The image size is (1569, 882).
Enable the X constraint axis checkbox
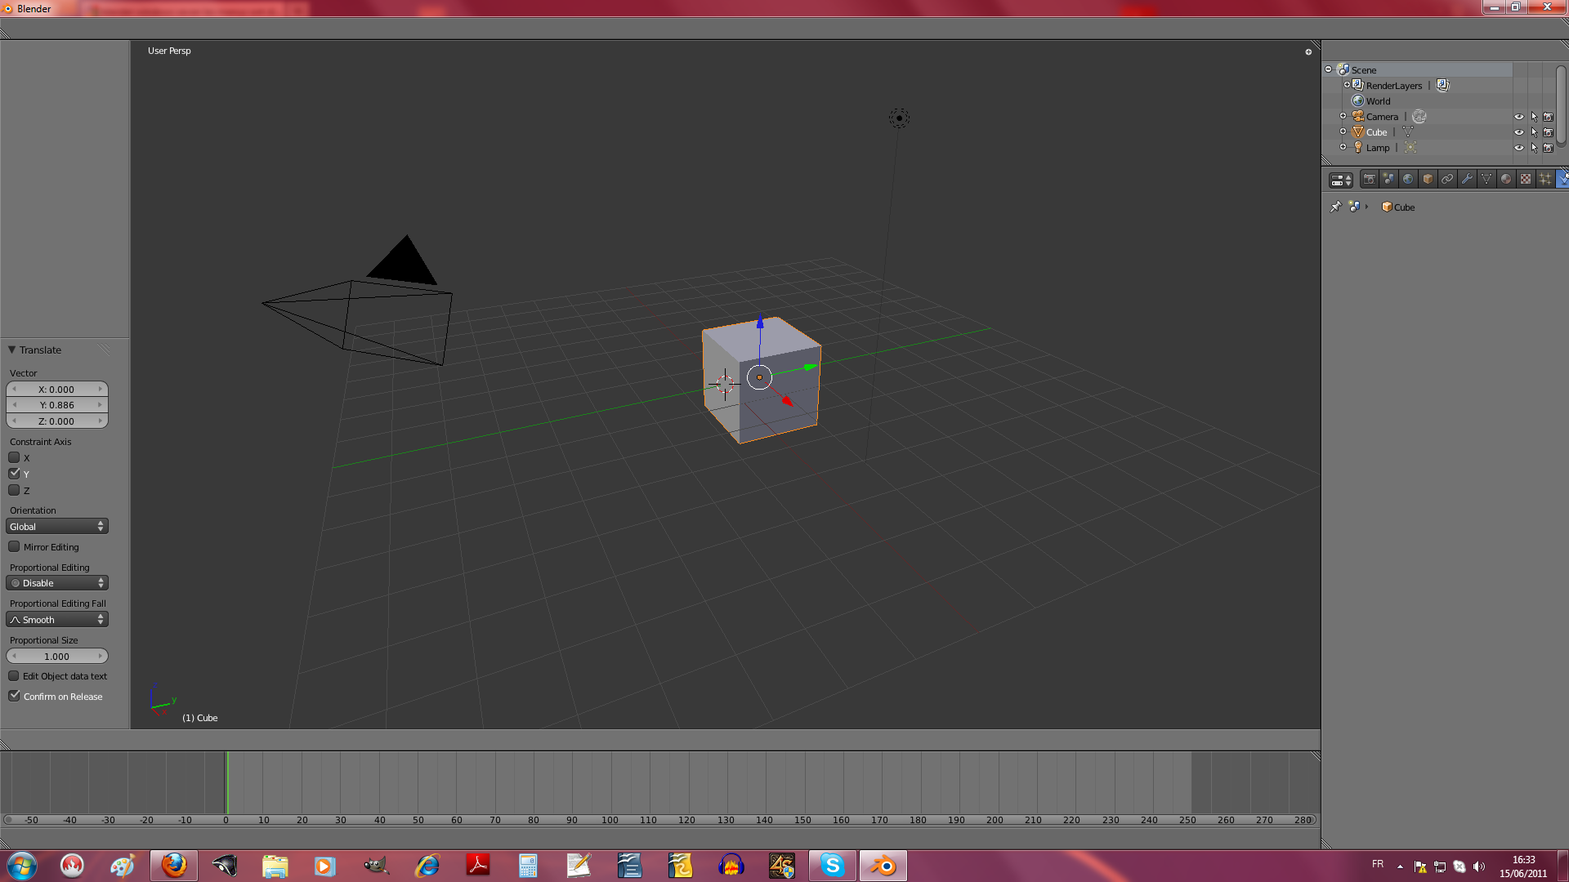(x=14, y=457)
